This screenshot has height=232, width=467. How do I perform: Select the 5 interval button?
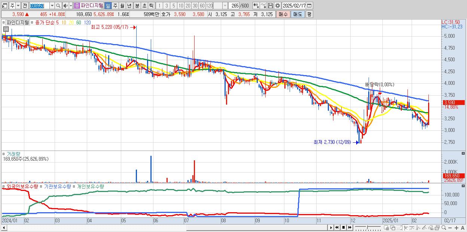pos(174,6)
